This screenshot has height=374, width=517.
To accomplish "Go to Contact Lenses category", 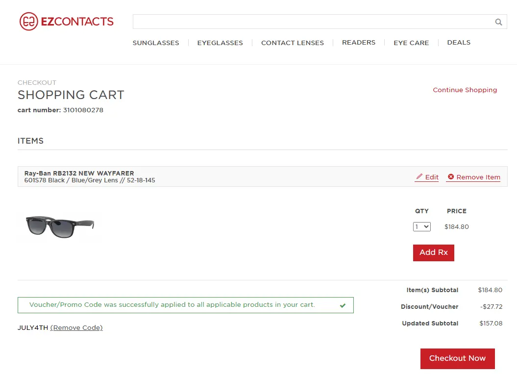I will coord(292,43).
